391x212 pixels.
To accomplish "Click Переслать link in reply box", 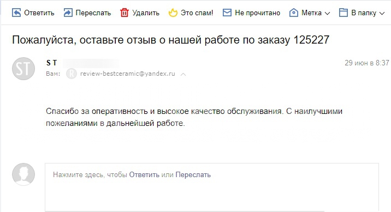I will 193,175.
